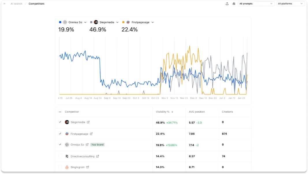Check the Singlegrain row to show it

click(60, 167)
